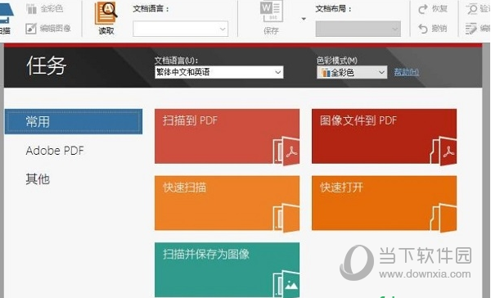
Task: Click the Undo (撤销) arrow icon
Action: [423, 29]
